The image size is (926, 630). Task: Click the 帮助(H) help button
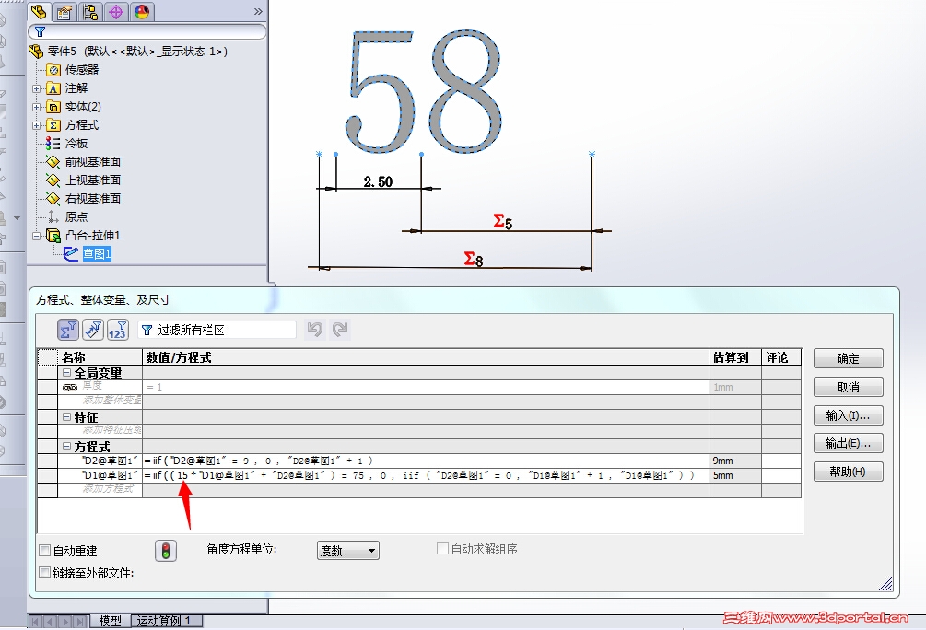coord(848,472)
